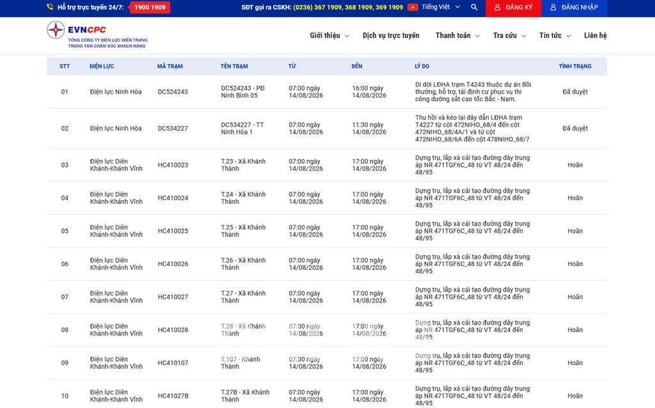Click reason text about LĐHA trạm T4243
Screen dimensions: 655x408
pyautogui.click(x=473, y=92)
